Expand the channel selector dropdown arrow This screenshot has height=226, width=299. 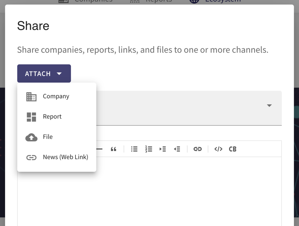[269, 106]
